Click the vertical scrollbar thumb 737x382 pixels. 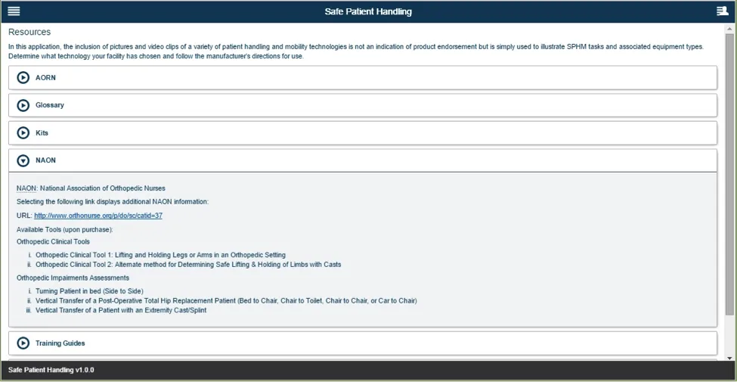[729, 174]
